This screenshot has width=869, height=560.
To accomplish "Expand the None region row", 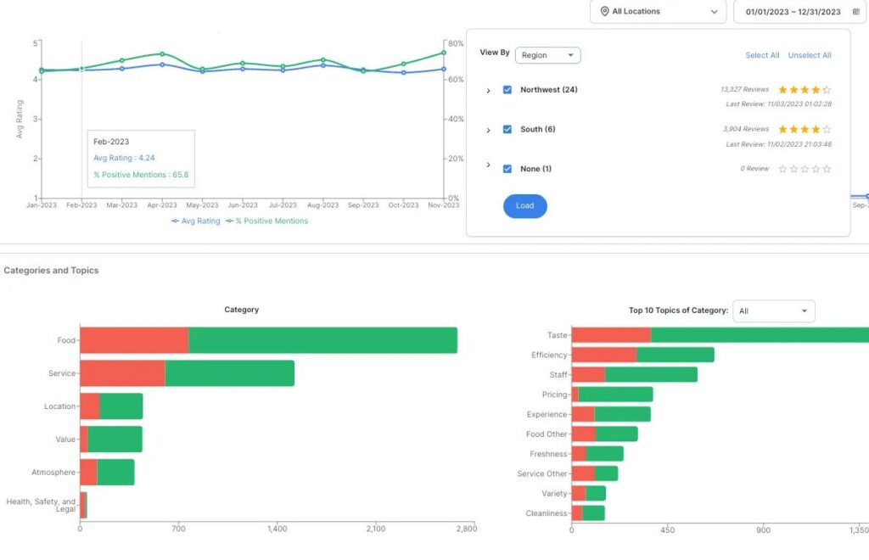I will tap(488, 165).
